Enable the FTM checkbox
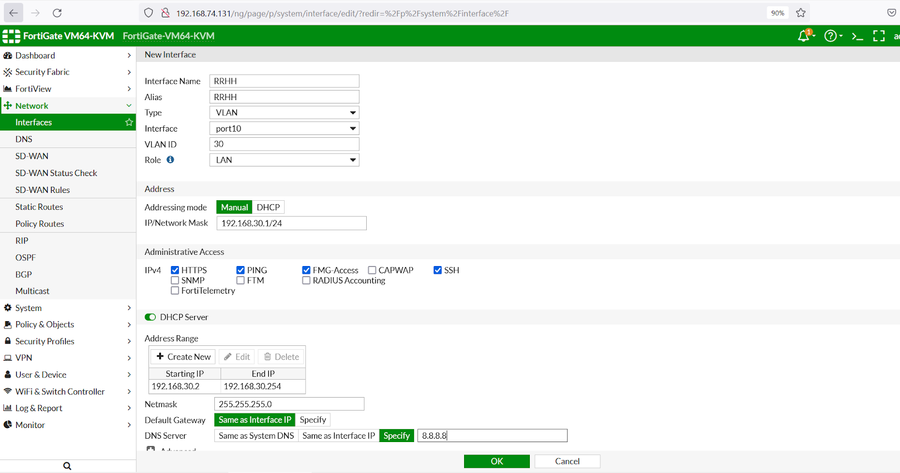 [x=241, y=280]
